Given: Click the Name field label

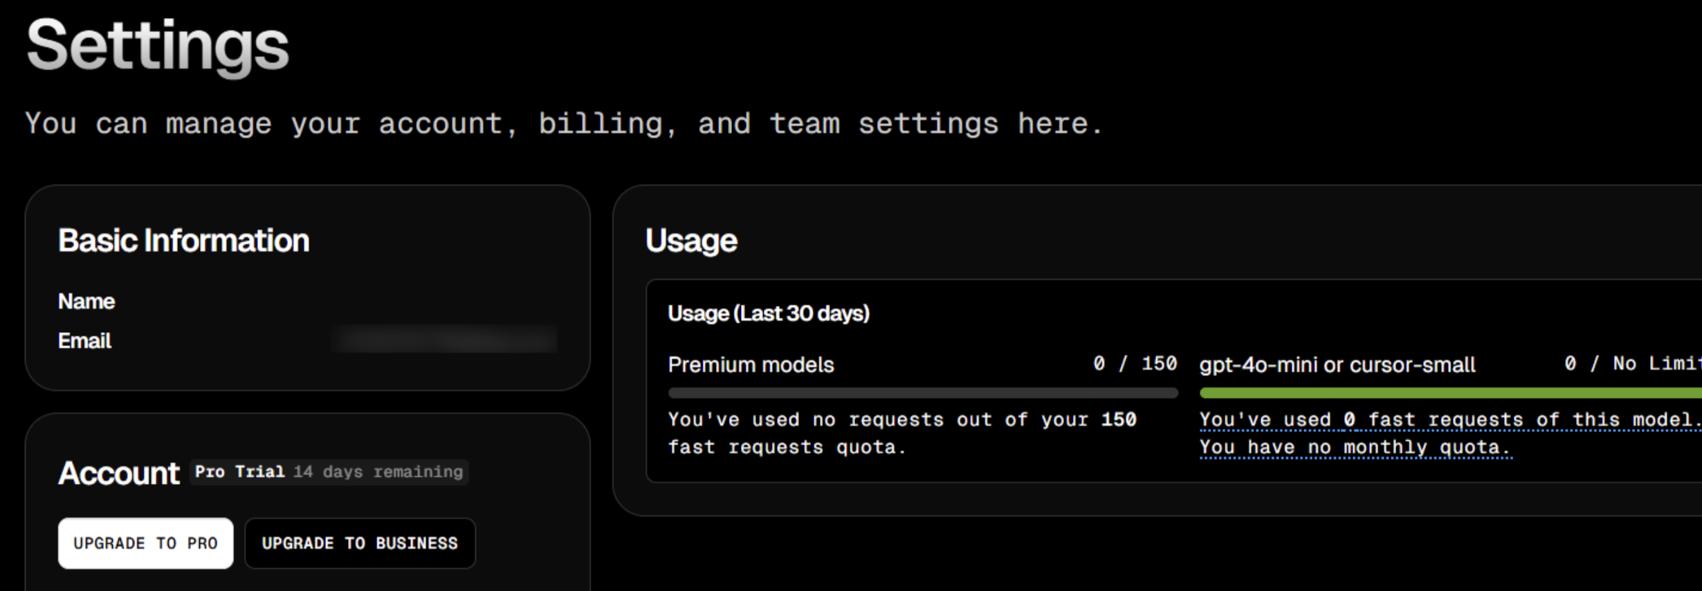Looking at the screenshot, I should pyautogui.click(x=86, y=302).
